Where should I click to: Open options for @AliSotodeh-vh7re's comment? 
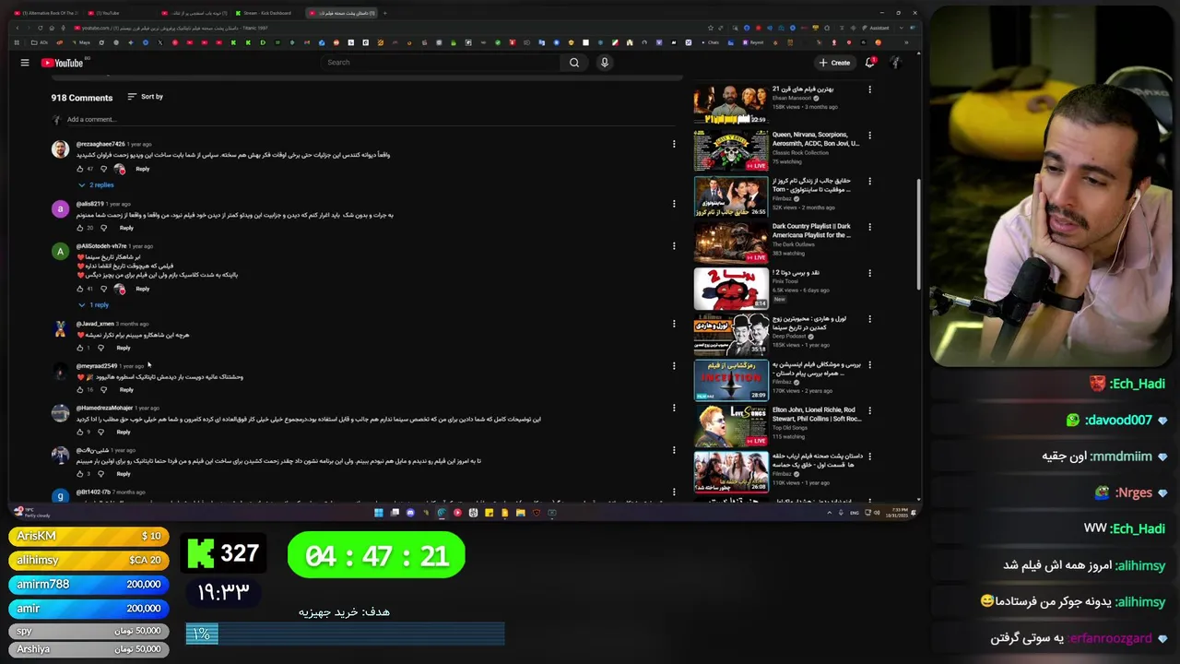pyautogui.click(x=674, y=246)
